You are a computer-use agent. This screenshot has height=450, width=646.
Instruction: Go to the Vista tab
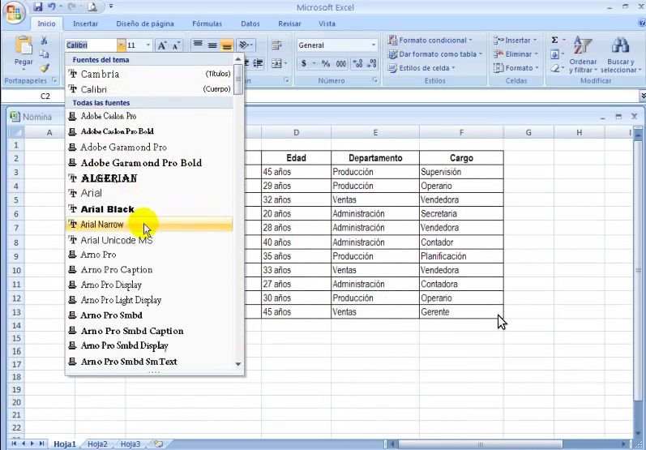pyautogui.click(x=327, y=24)
